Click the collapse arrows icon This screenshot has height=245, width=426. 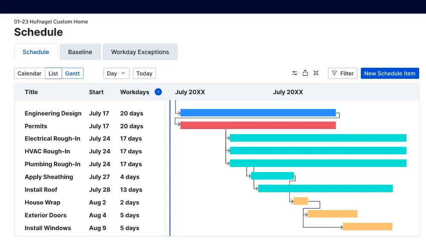tap(316, 73)
